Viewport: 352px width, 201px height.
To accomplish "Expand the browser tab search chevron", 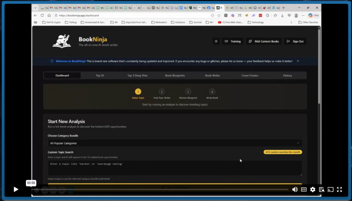I will pos(35,8).
